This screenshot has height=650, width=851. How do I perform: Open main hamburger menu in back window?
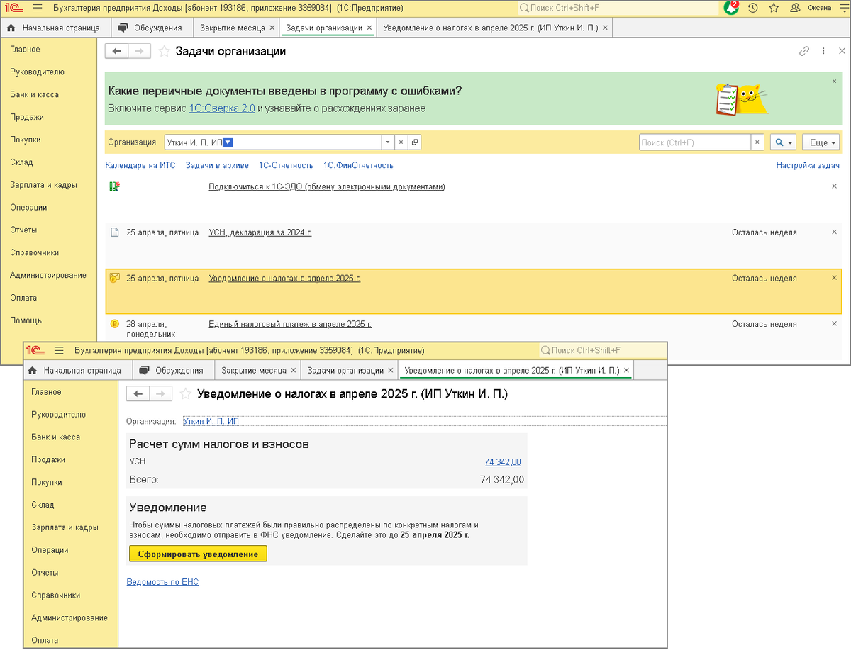tap(38, 8)
